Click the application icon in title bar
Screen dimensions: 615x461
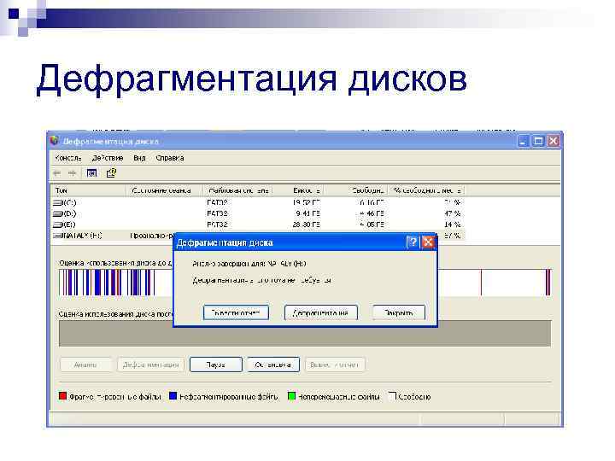click(x=55, y=141)
